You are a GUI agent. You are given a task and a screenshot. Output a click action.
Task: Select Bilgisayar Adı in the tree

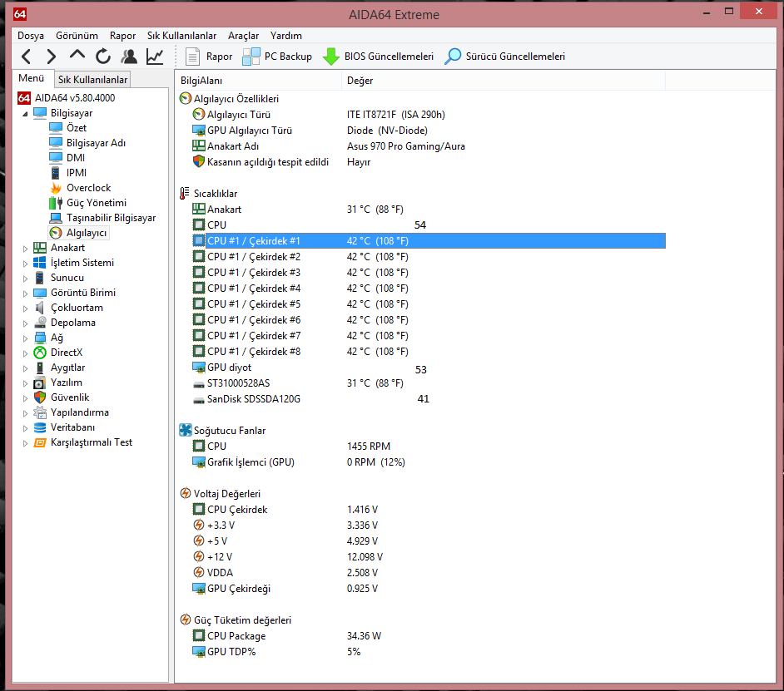(x=87, y=143)
